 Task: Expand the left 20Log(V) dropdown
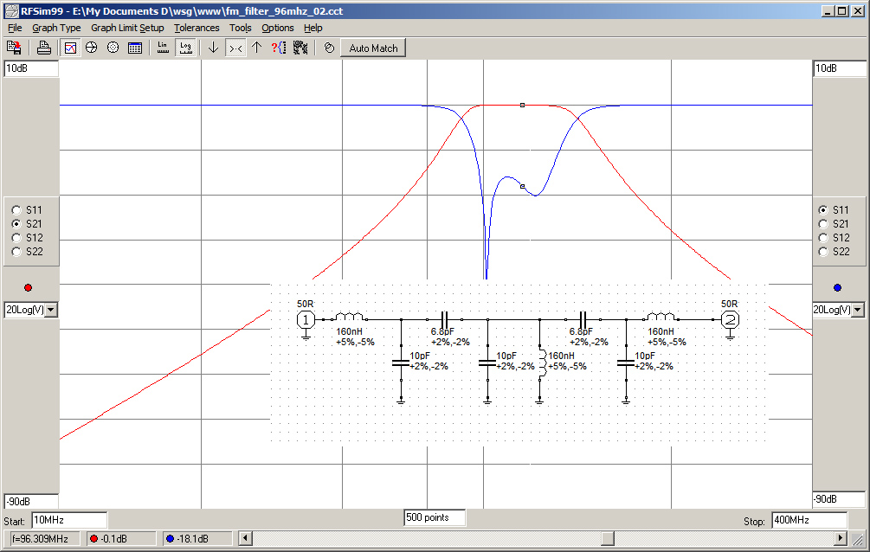[x=50, y=310]
